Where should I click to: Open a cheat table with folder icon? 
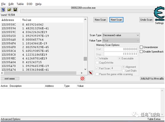click(9, 10)
